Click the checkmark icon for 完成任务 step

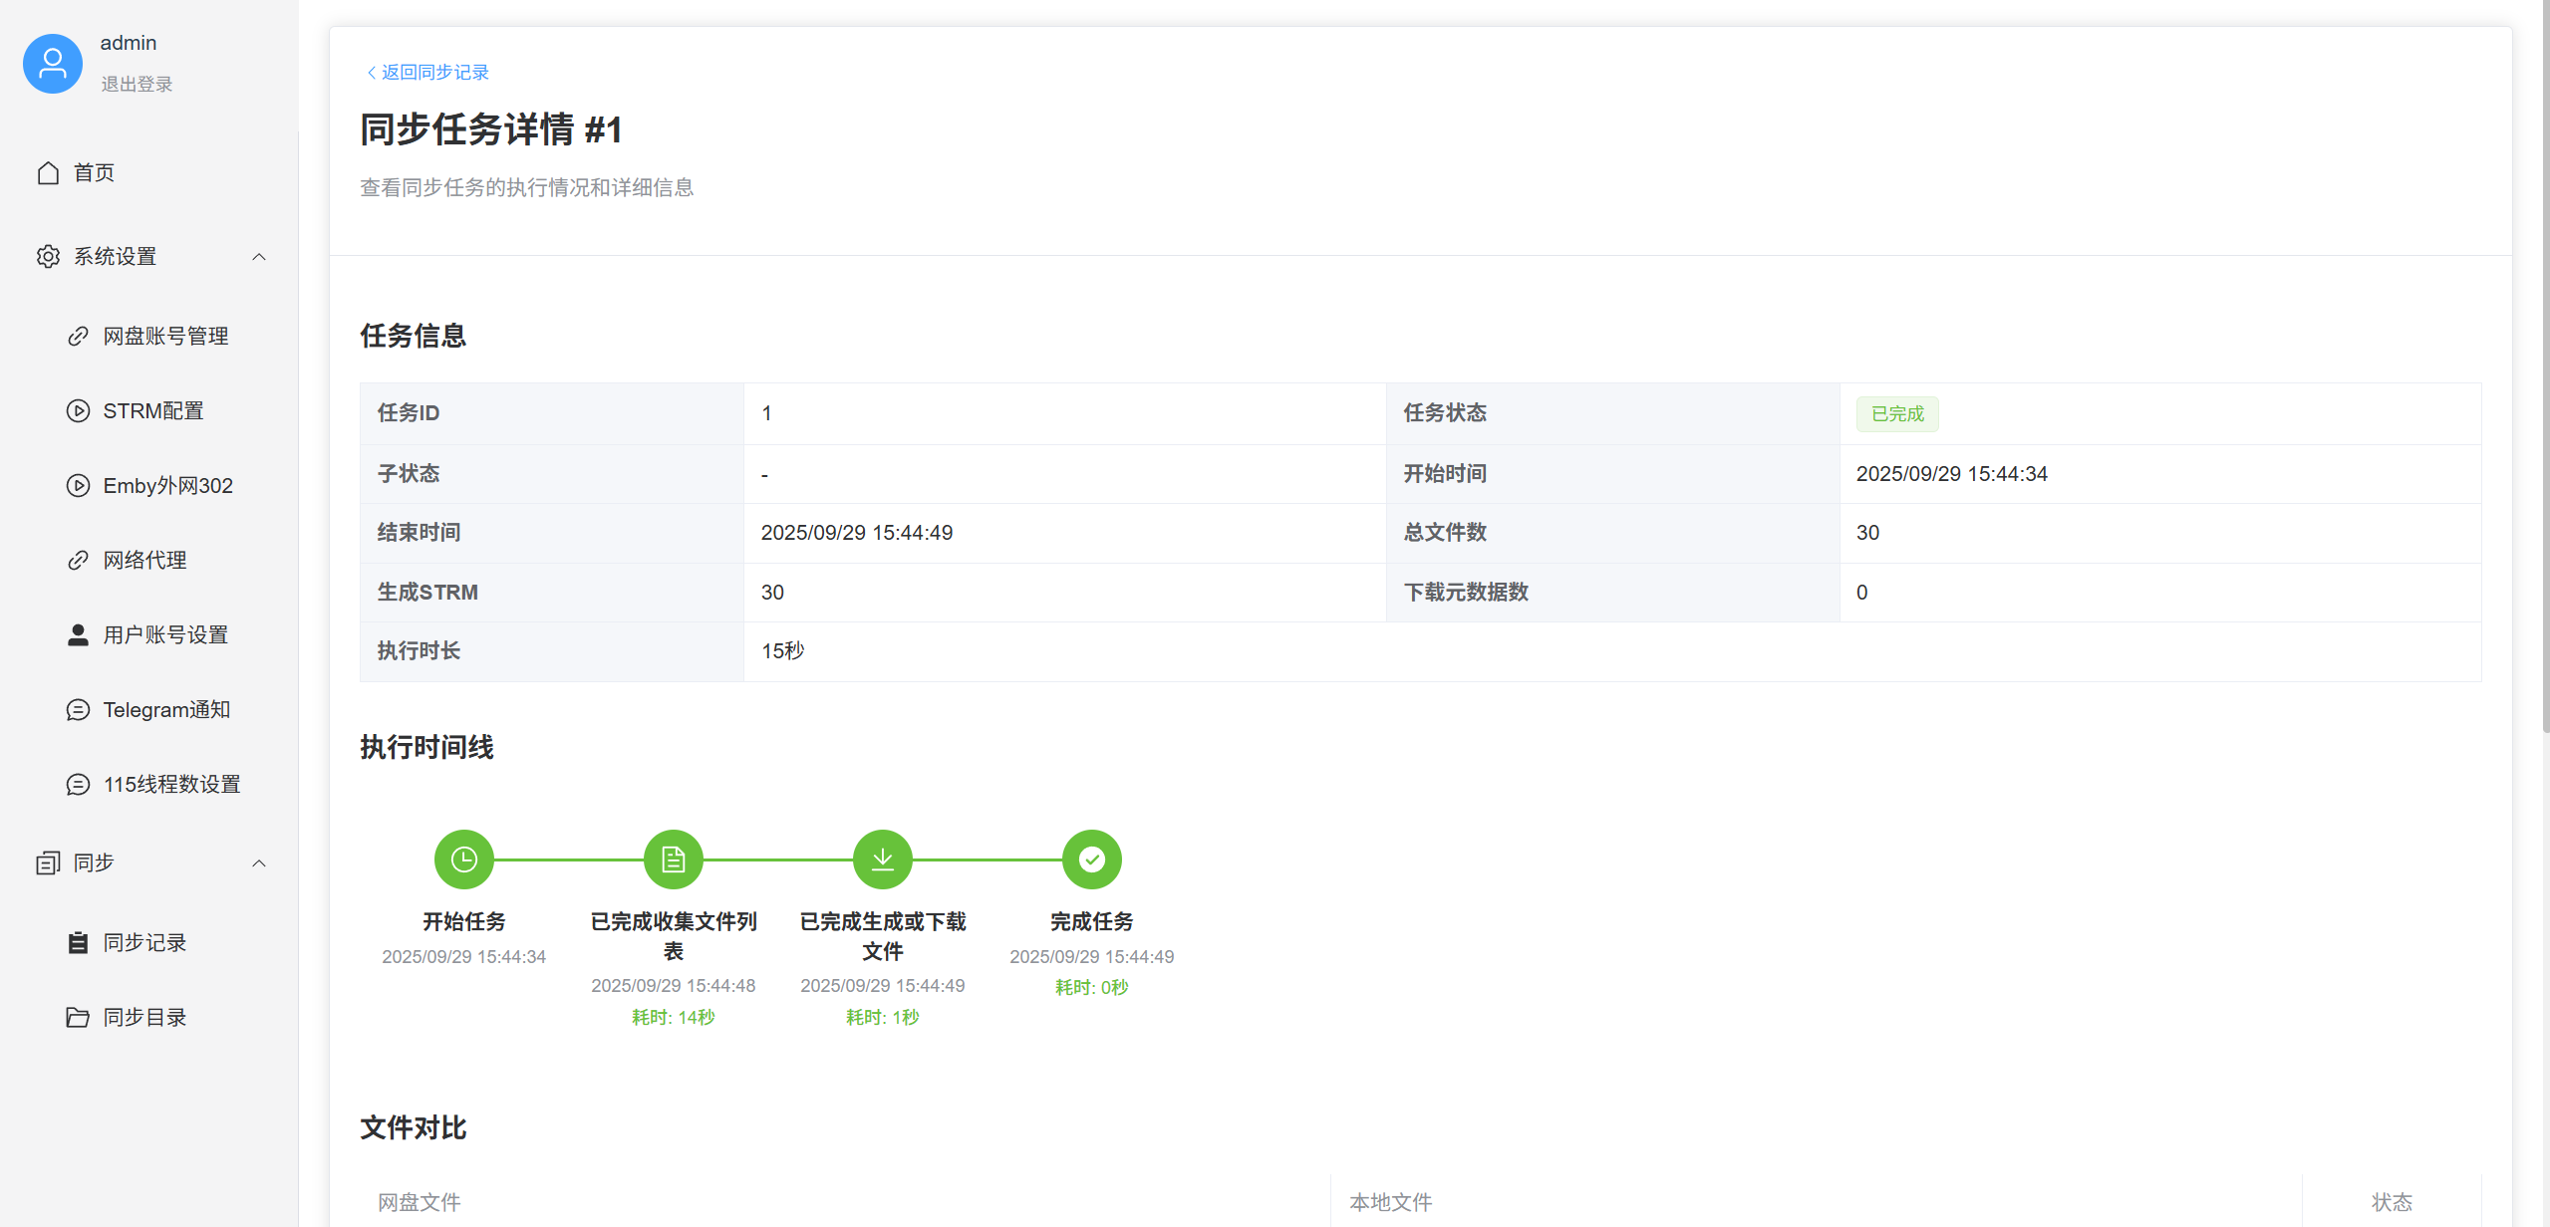(x=1092, y=859)
